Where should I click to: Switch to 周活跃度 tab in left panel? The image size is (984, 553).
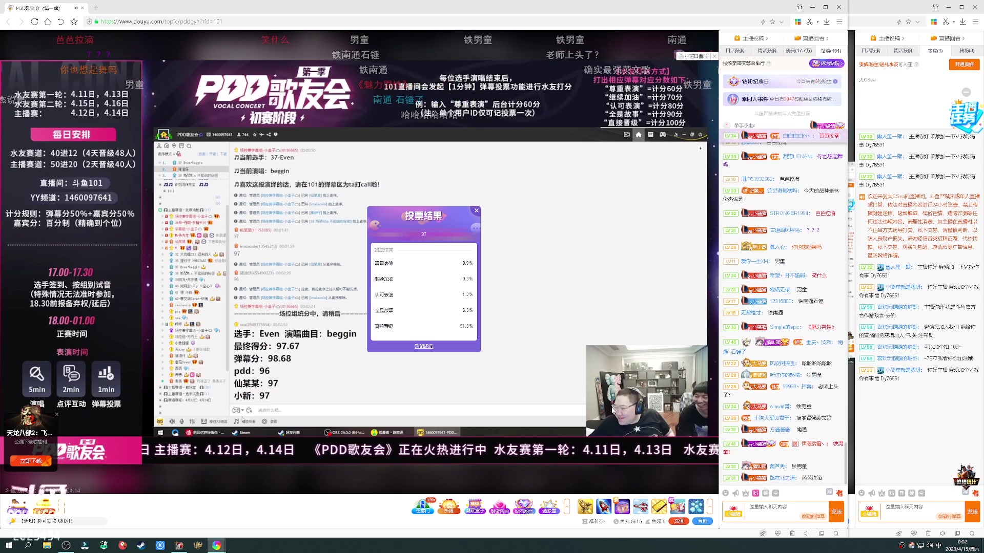(767, 51)
